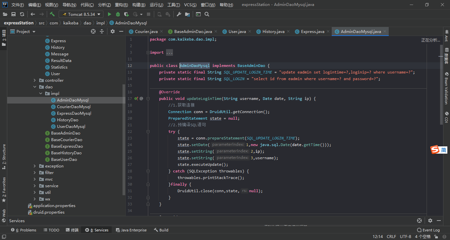Start debugging with the bug icon

tap(118, 14)
